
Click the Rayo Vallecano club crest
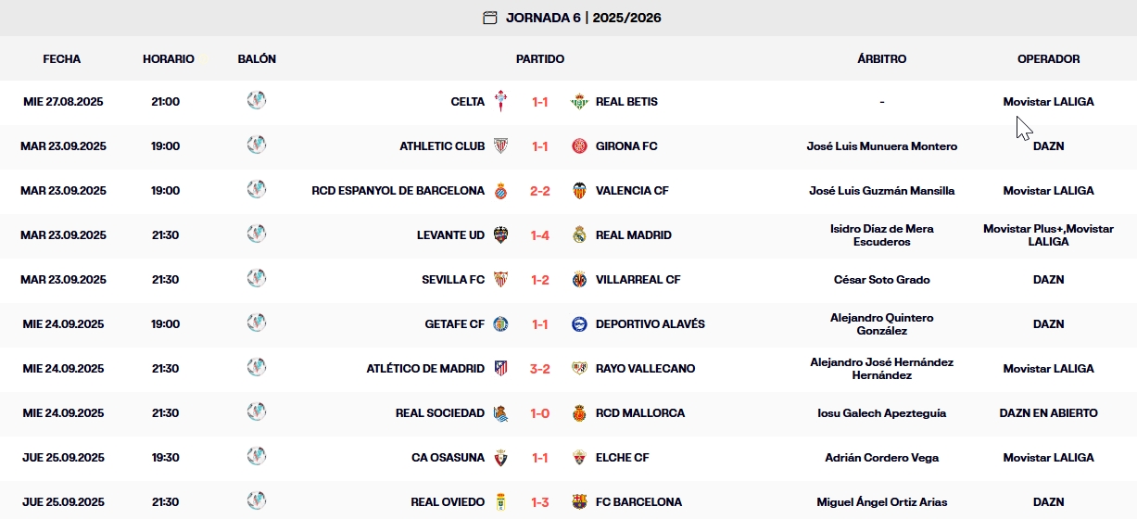[x=579, y=369]
